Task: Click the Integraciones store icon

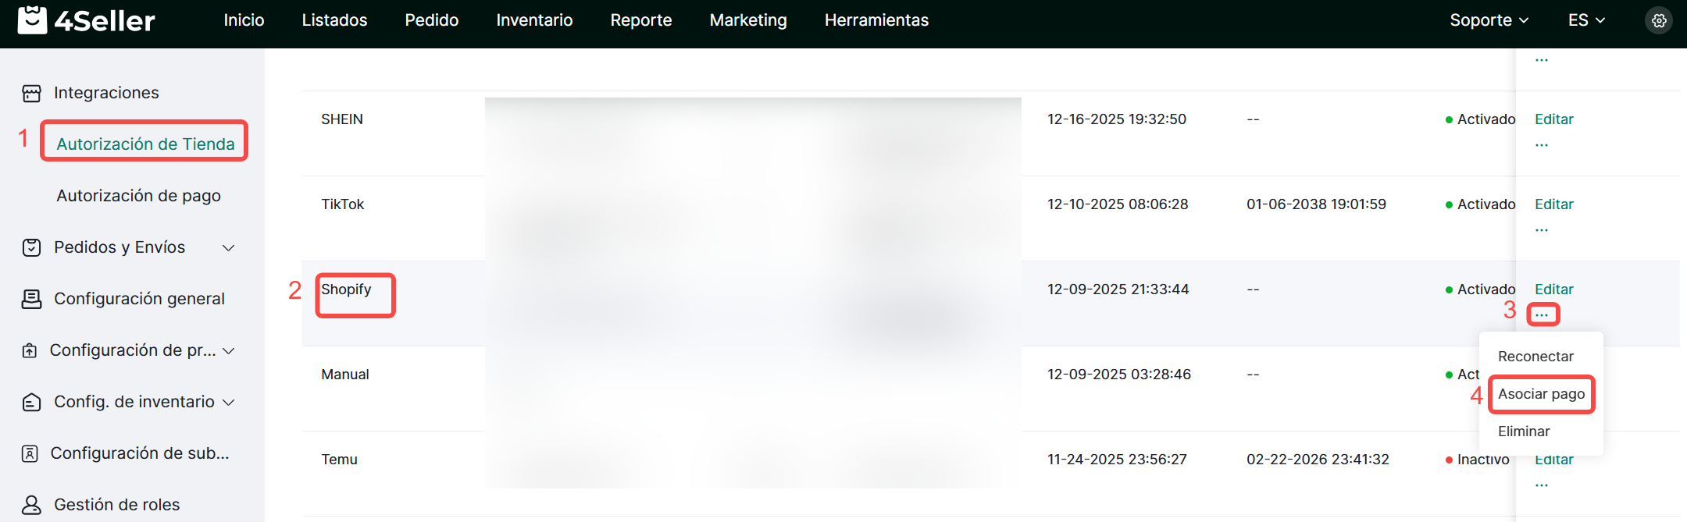Action: click(31, 94)
